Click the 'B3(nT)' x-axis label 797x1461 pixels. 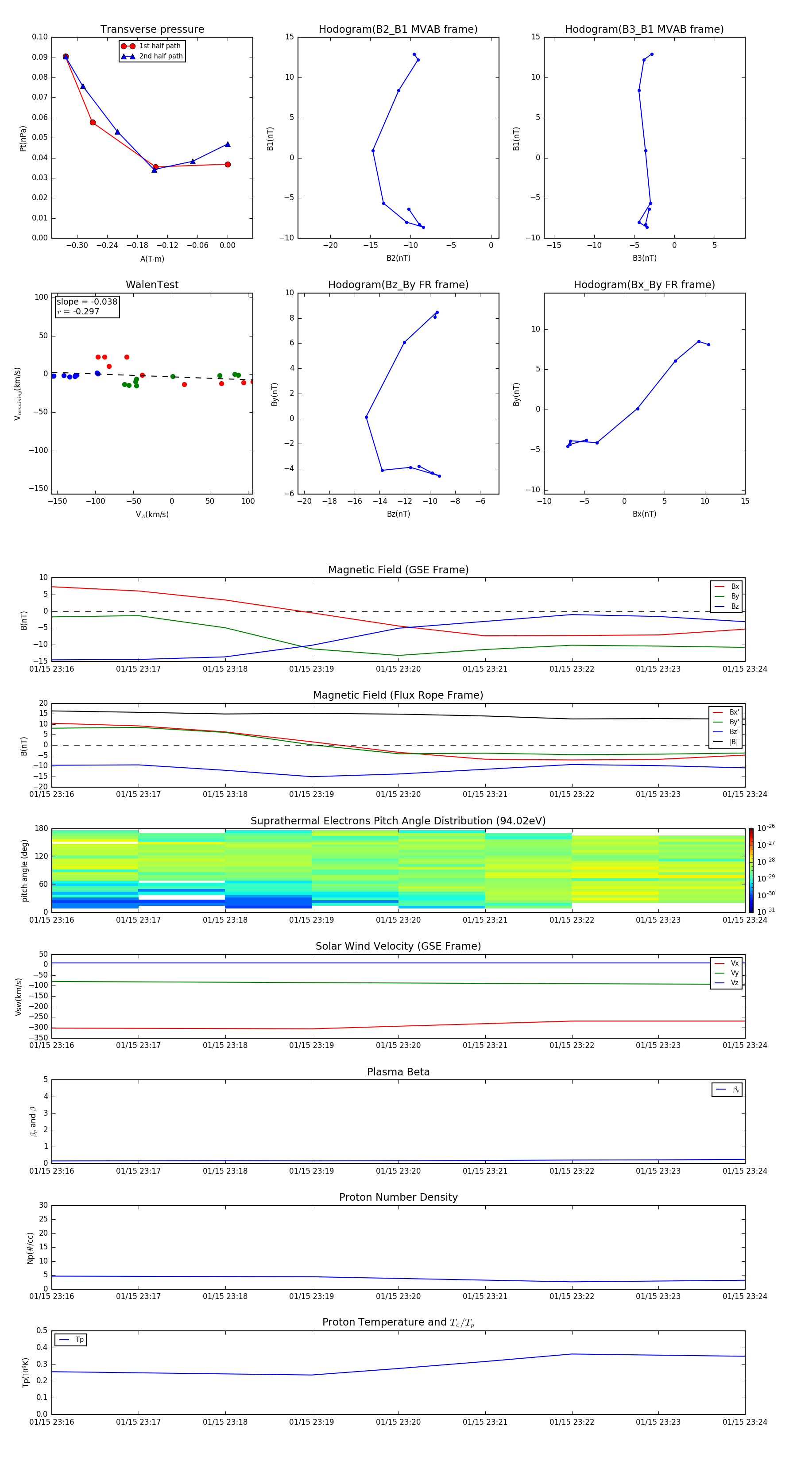(644, 258)
